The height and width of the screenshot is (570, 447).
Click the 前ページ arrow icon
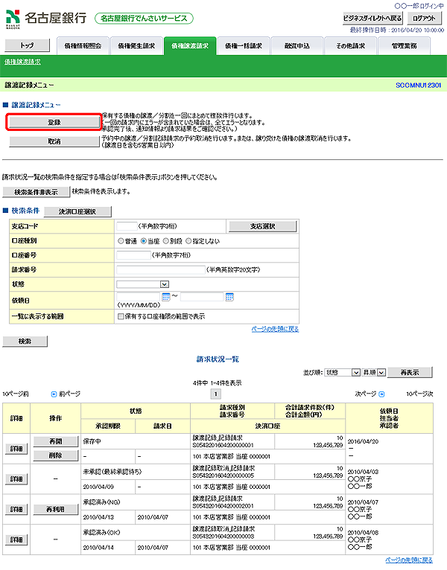54,394
